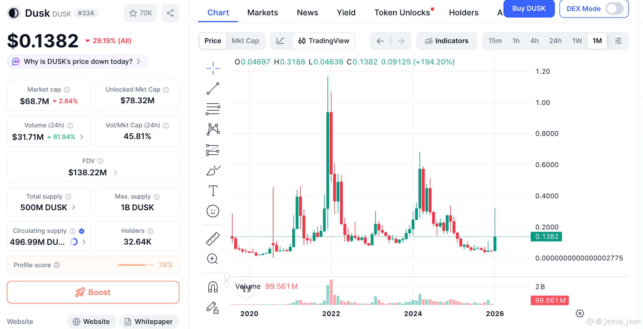Open the forecasting and measurement tools
The height and width of the screenshot is (329, 643).
213,150
